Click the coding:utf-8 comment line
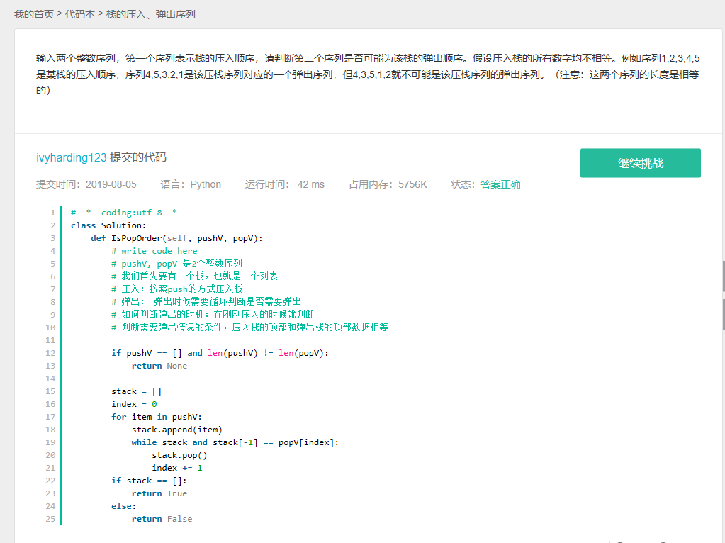725x543 pixels. (126, 213)
